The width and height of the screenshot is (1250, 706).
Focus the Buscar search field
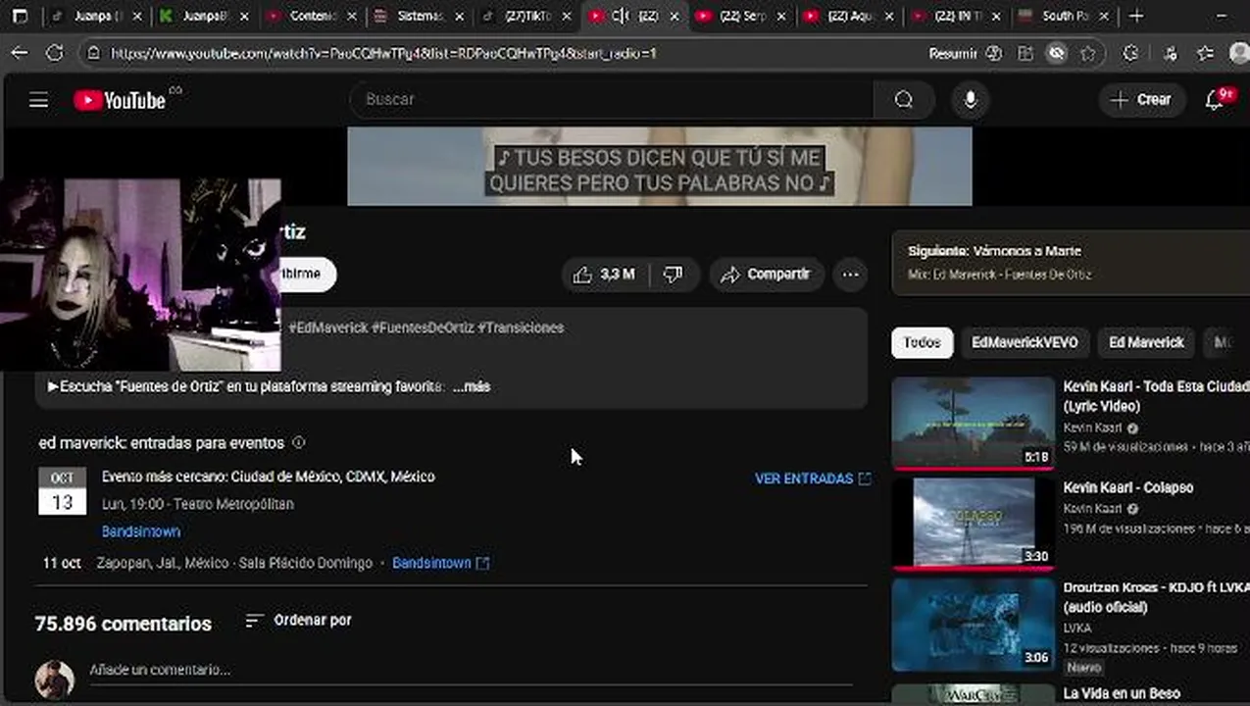[612, 99]
